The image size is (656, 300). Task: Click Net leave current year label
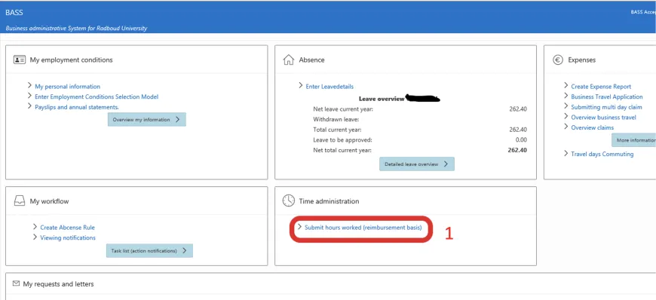click(343, 109)
